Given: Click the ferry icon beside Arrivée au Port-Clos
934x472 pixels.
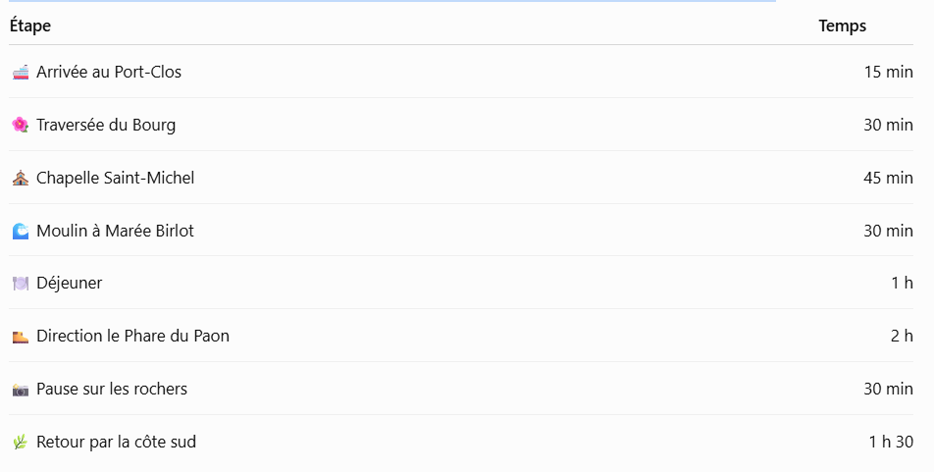Looking at the screenshot, I should point(21,72).
